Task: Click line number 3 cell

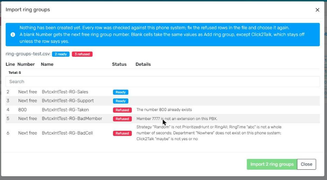Action: coord(8,101)
